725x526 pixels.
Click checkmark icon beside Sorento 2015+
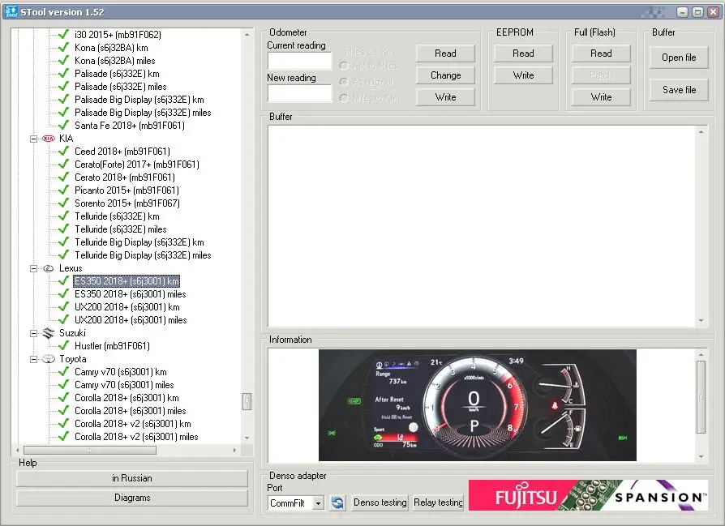point(64,203)
